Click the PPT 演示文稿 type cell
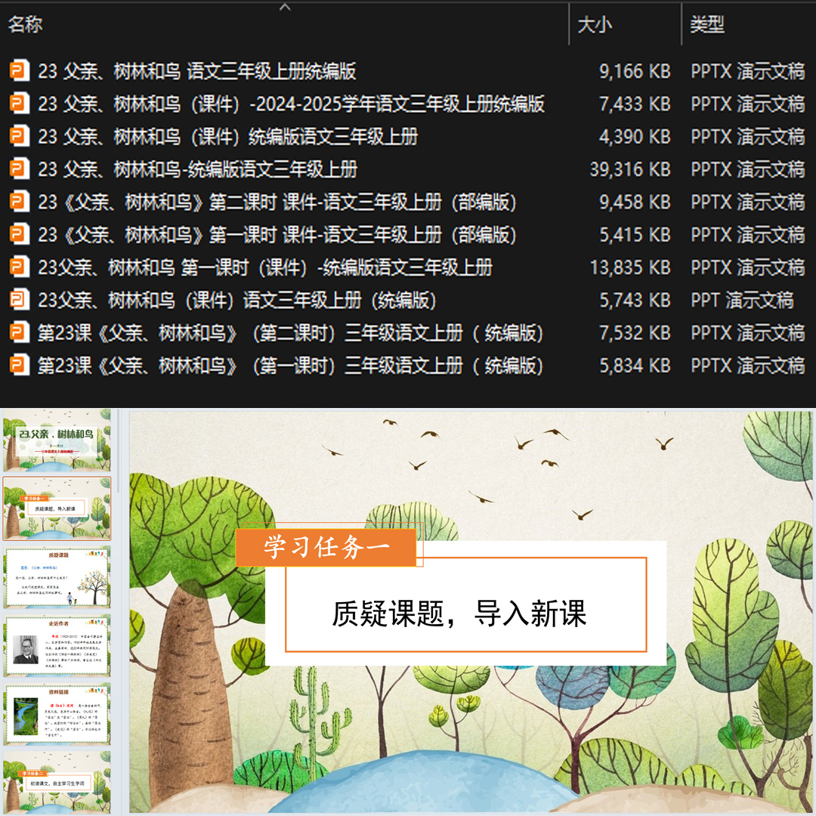 [x=742, y=300]
